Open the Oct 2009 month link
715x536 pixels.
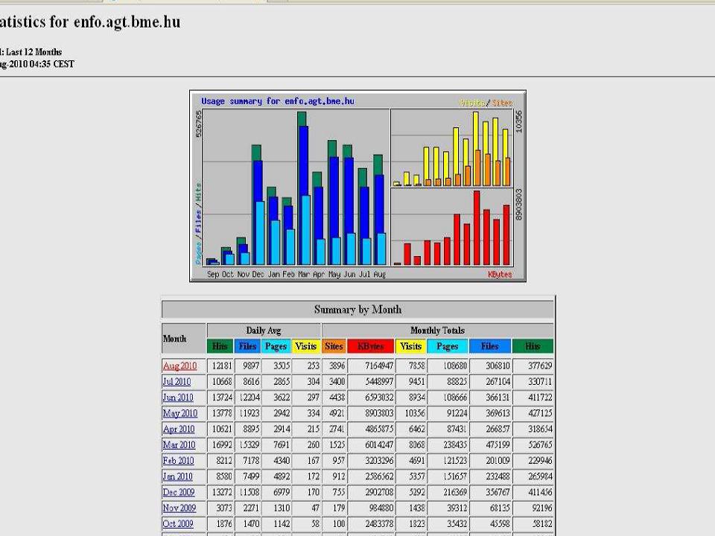(x=178, y=523)
